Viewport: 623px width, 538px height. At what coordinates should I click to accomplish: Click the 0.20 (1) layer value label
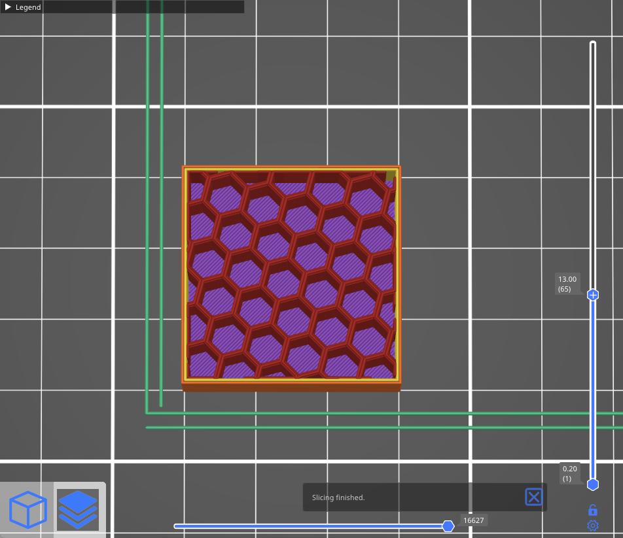569,473
